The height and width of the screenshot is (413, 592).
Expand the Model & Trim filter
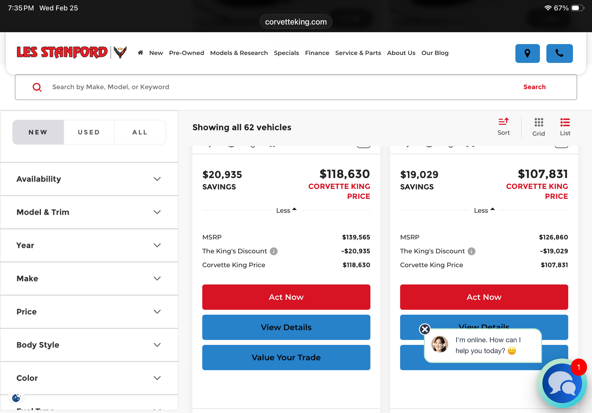click(x=89, y=212)
